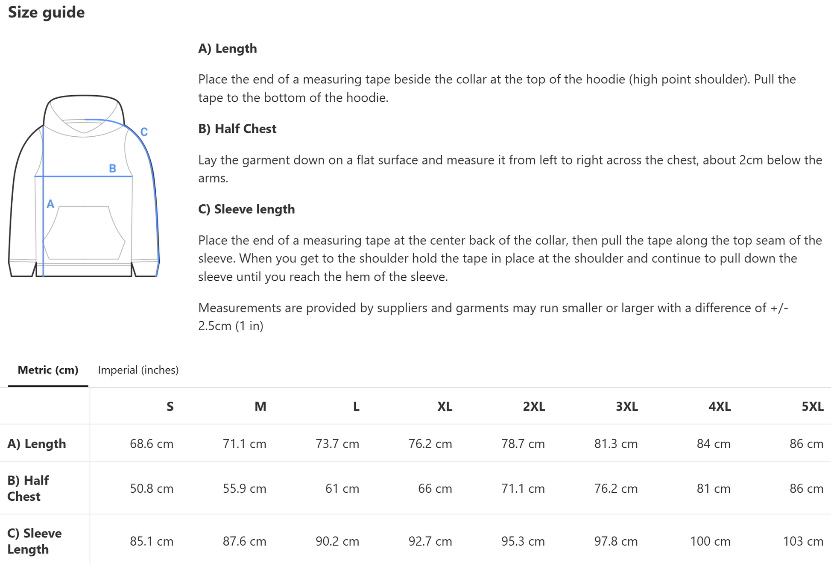Click the 5XL size column header
The width and height of the screenshot is (831, 564).
(812, 406)
